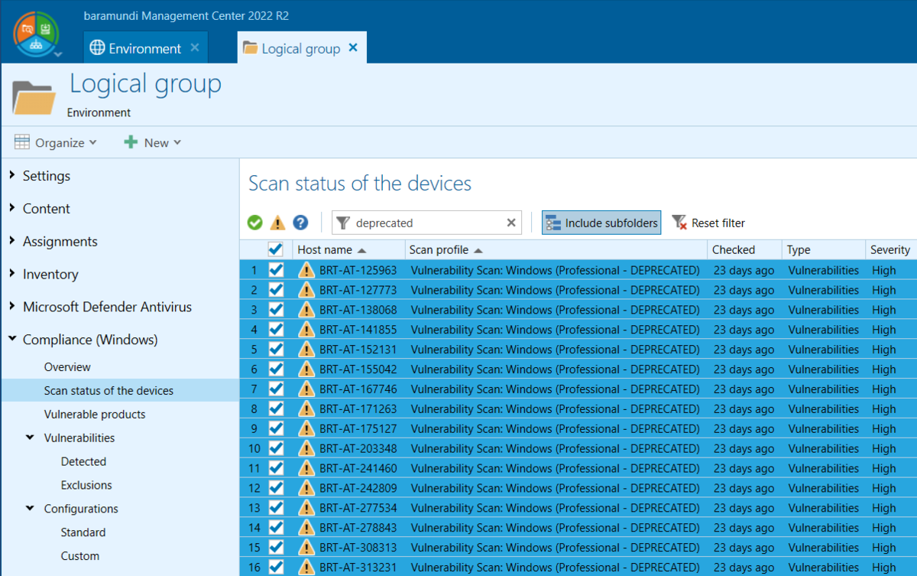This screenshot has height=576, width=917.
Task: Uncheck the checkbox for BRT-AT-127773
Action: pos(275,290)
